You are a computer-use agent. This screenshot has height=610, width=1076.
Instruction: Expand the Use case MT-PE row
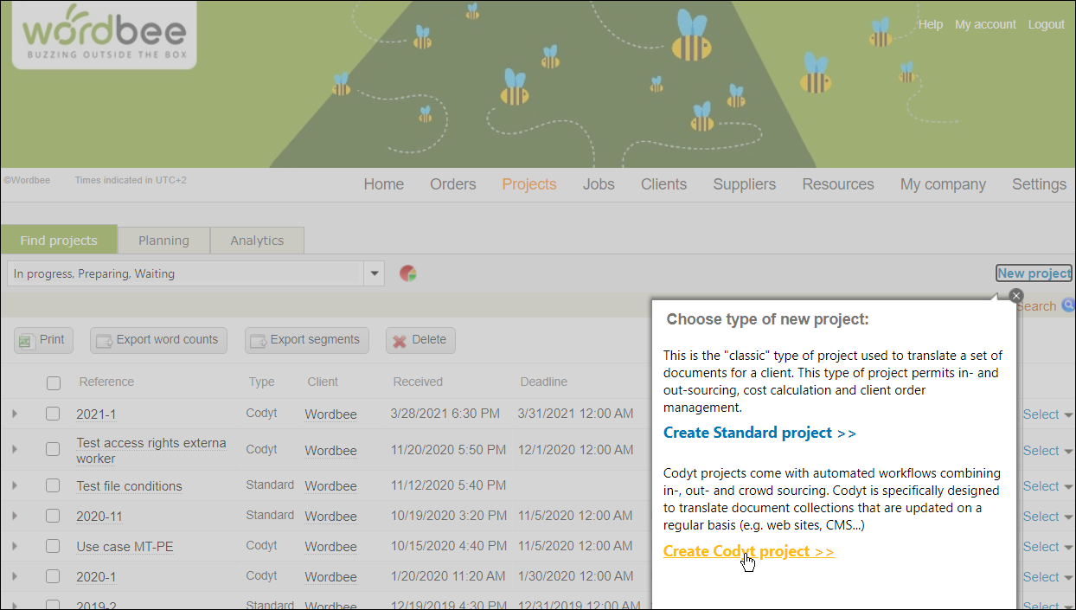tap(15, 546)
